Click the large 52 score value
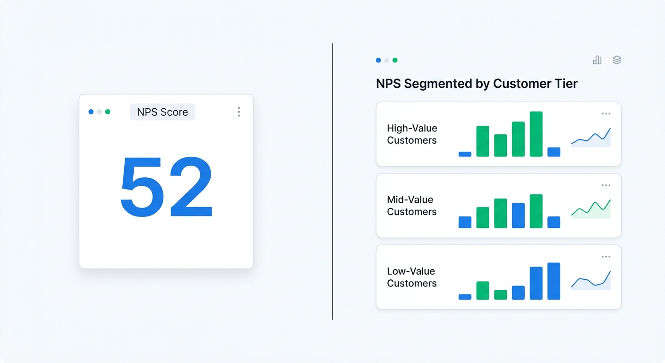The height and width of the screenshot is (363, 665). 166,186
